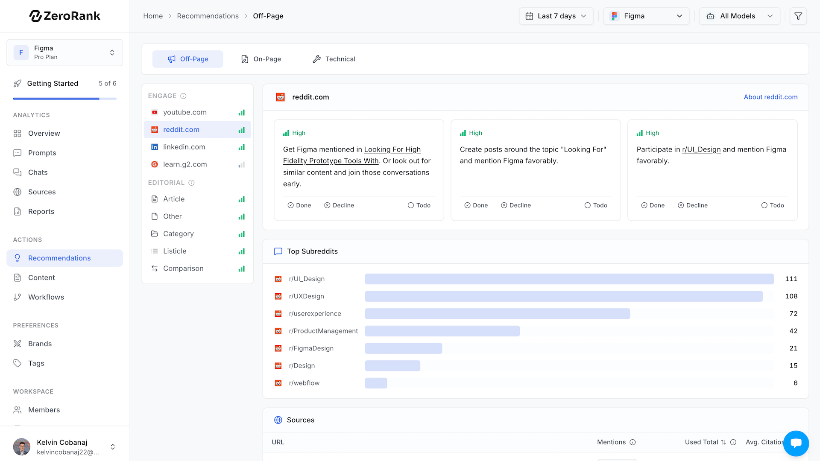The width and height of the screenshot is (820, 461).
Task: Click the learn.g2.com signal bars icon
Action: [x=241, y=165]
